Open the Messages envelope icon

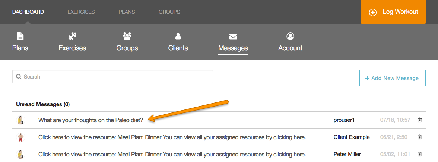pyautogui.click(x=233, y=36)
